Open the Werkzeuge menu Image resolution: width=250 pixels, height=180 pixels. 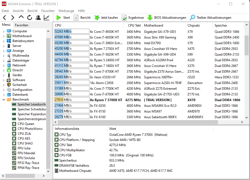coord(66,11)
